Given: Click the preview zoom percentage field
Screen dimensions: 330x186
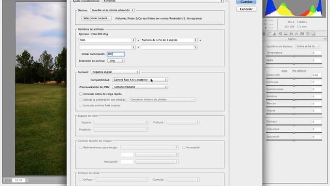Looking at the screenshot, I should tap(19, 180).
